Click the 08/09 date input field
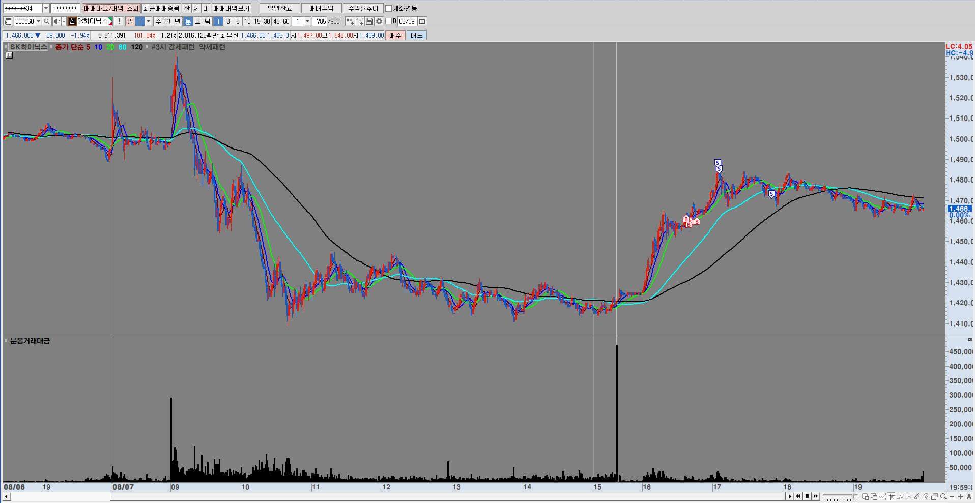The width and height of the screenshot is (975, 503). 407,21
